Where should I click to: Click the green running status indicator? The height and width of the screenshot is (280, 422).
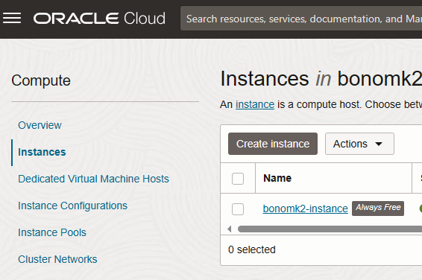tap(421, 209)
